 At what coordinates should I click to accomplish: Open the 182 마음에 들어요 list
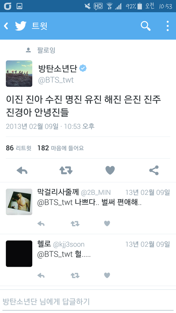point(60,148)
